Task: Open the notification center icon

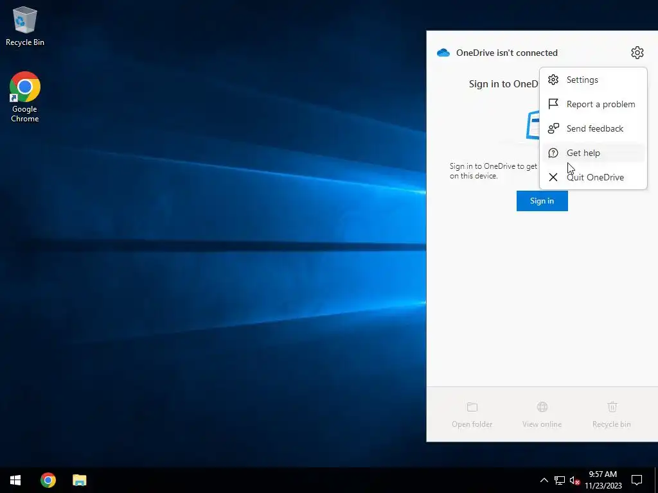Action: [x=637, y=480]
